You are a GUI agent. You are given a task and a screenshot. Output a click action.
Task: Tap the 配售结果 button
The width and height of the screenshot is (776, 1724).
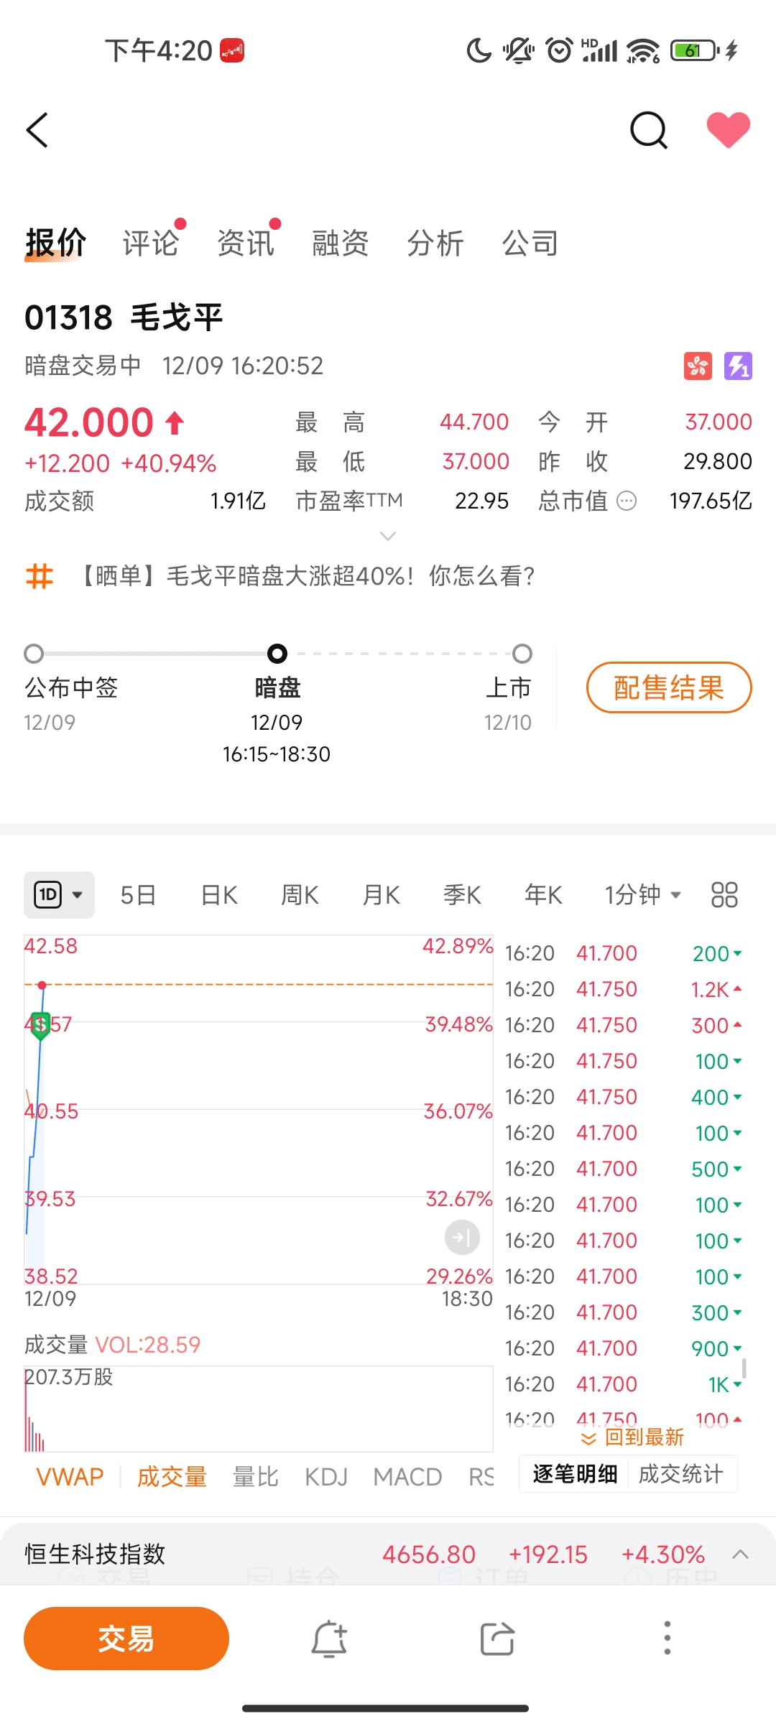coord(668,687)
